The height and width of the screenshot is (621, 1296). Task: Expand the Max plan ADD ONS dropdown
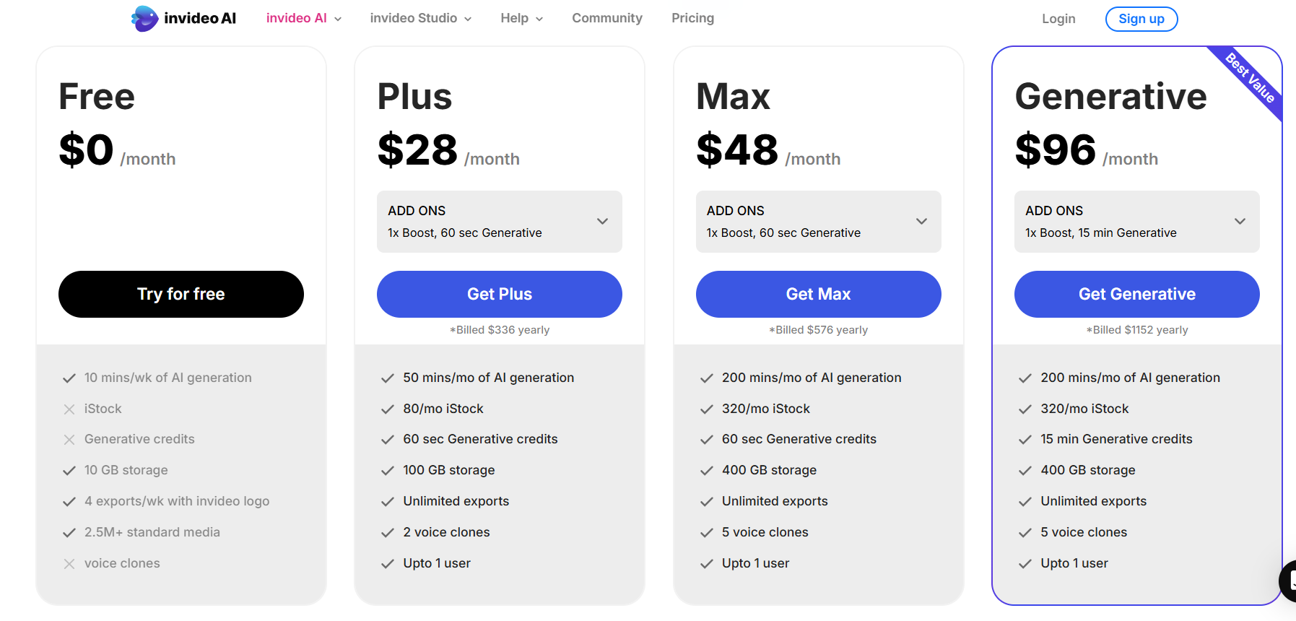click(x=819, y=222)
